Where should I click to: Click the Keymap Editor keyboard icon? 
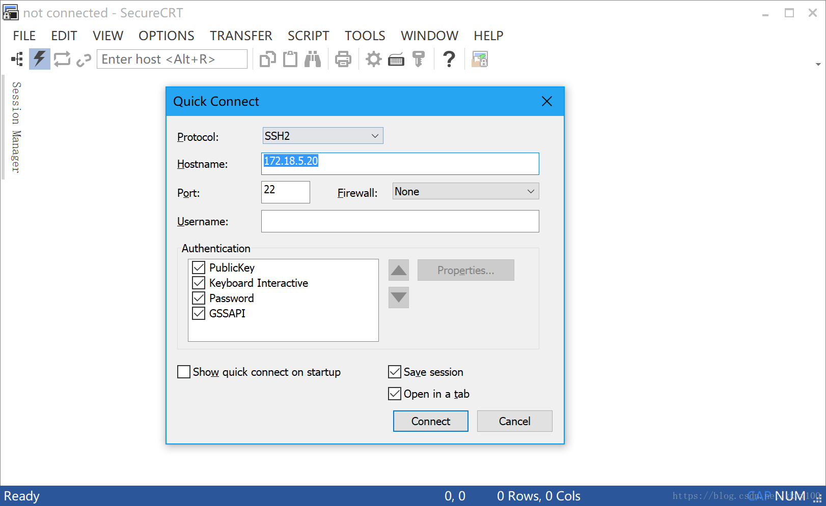pyautogui.click(x=396, y=60)
